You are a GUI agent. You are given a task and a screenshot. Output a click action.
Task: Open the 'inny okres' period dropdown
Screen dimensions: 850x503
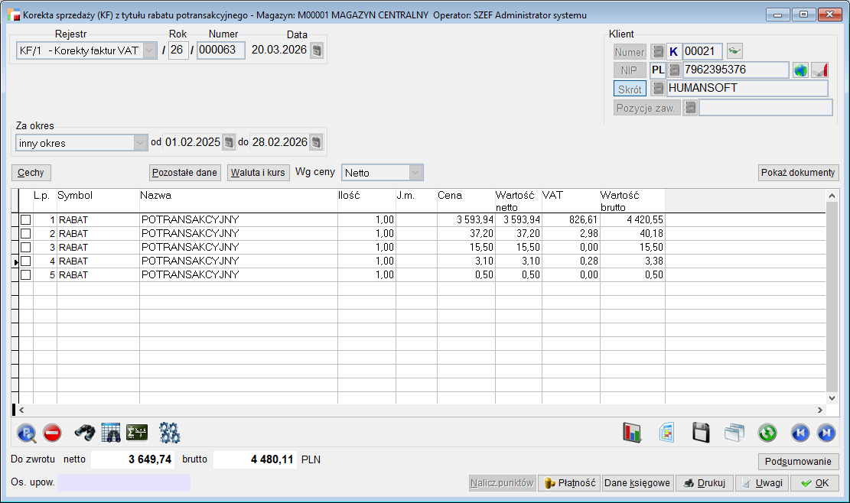click(140, 143)
